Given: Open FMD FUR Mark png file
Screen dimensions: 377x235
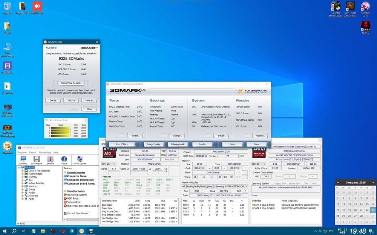Looking at the screenshot, I should tap(7, 131).
